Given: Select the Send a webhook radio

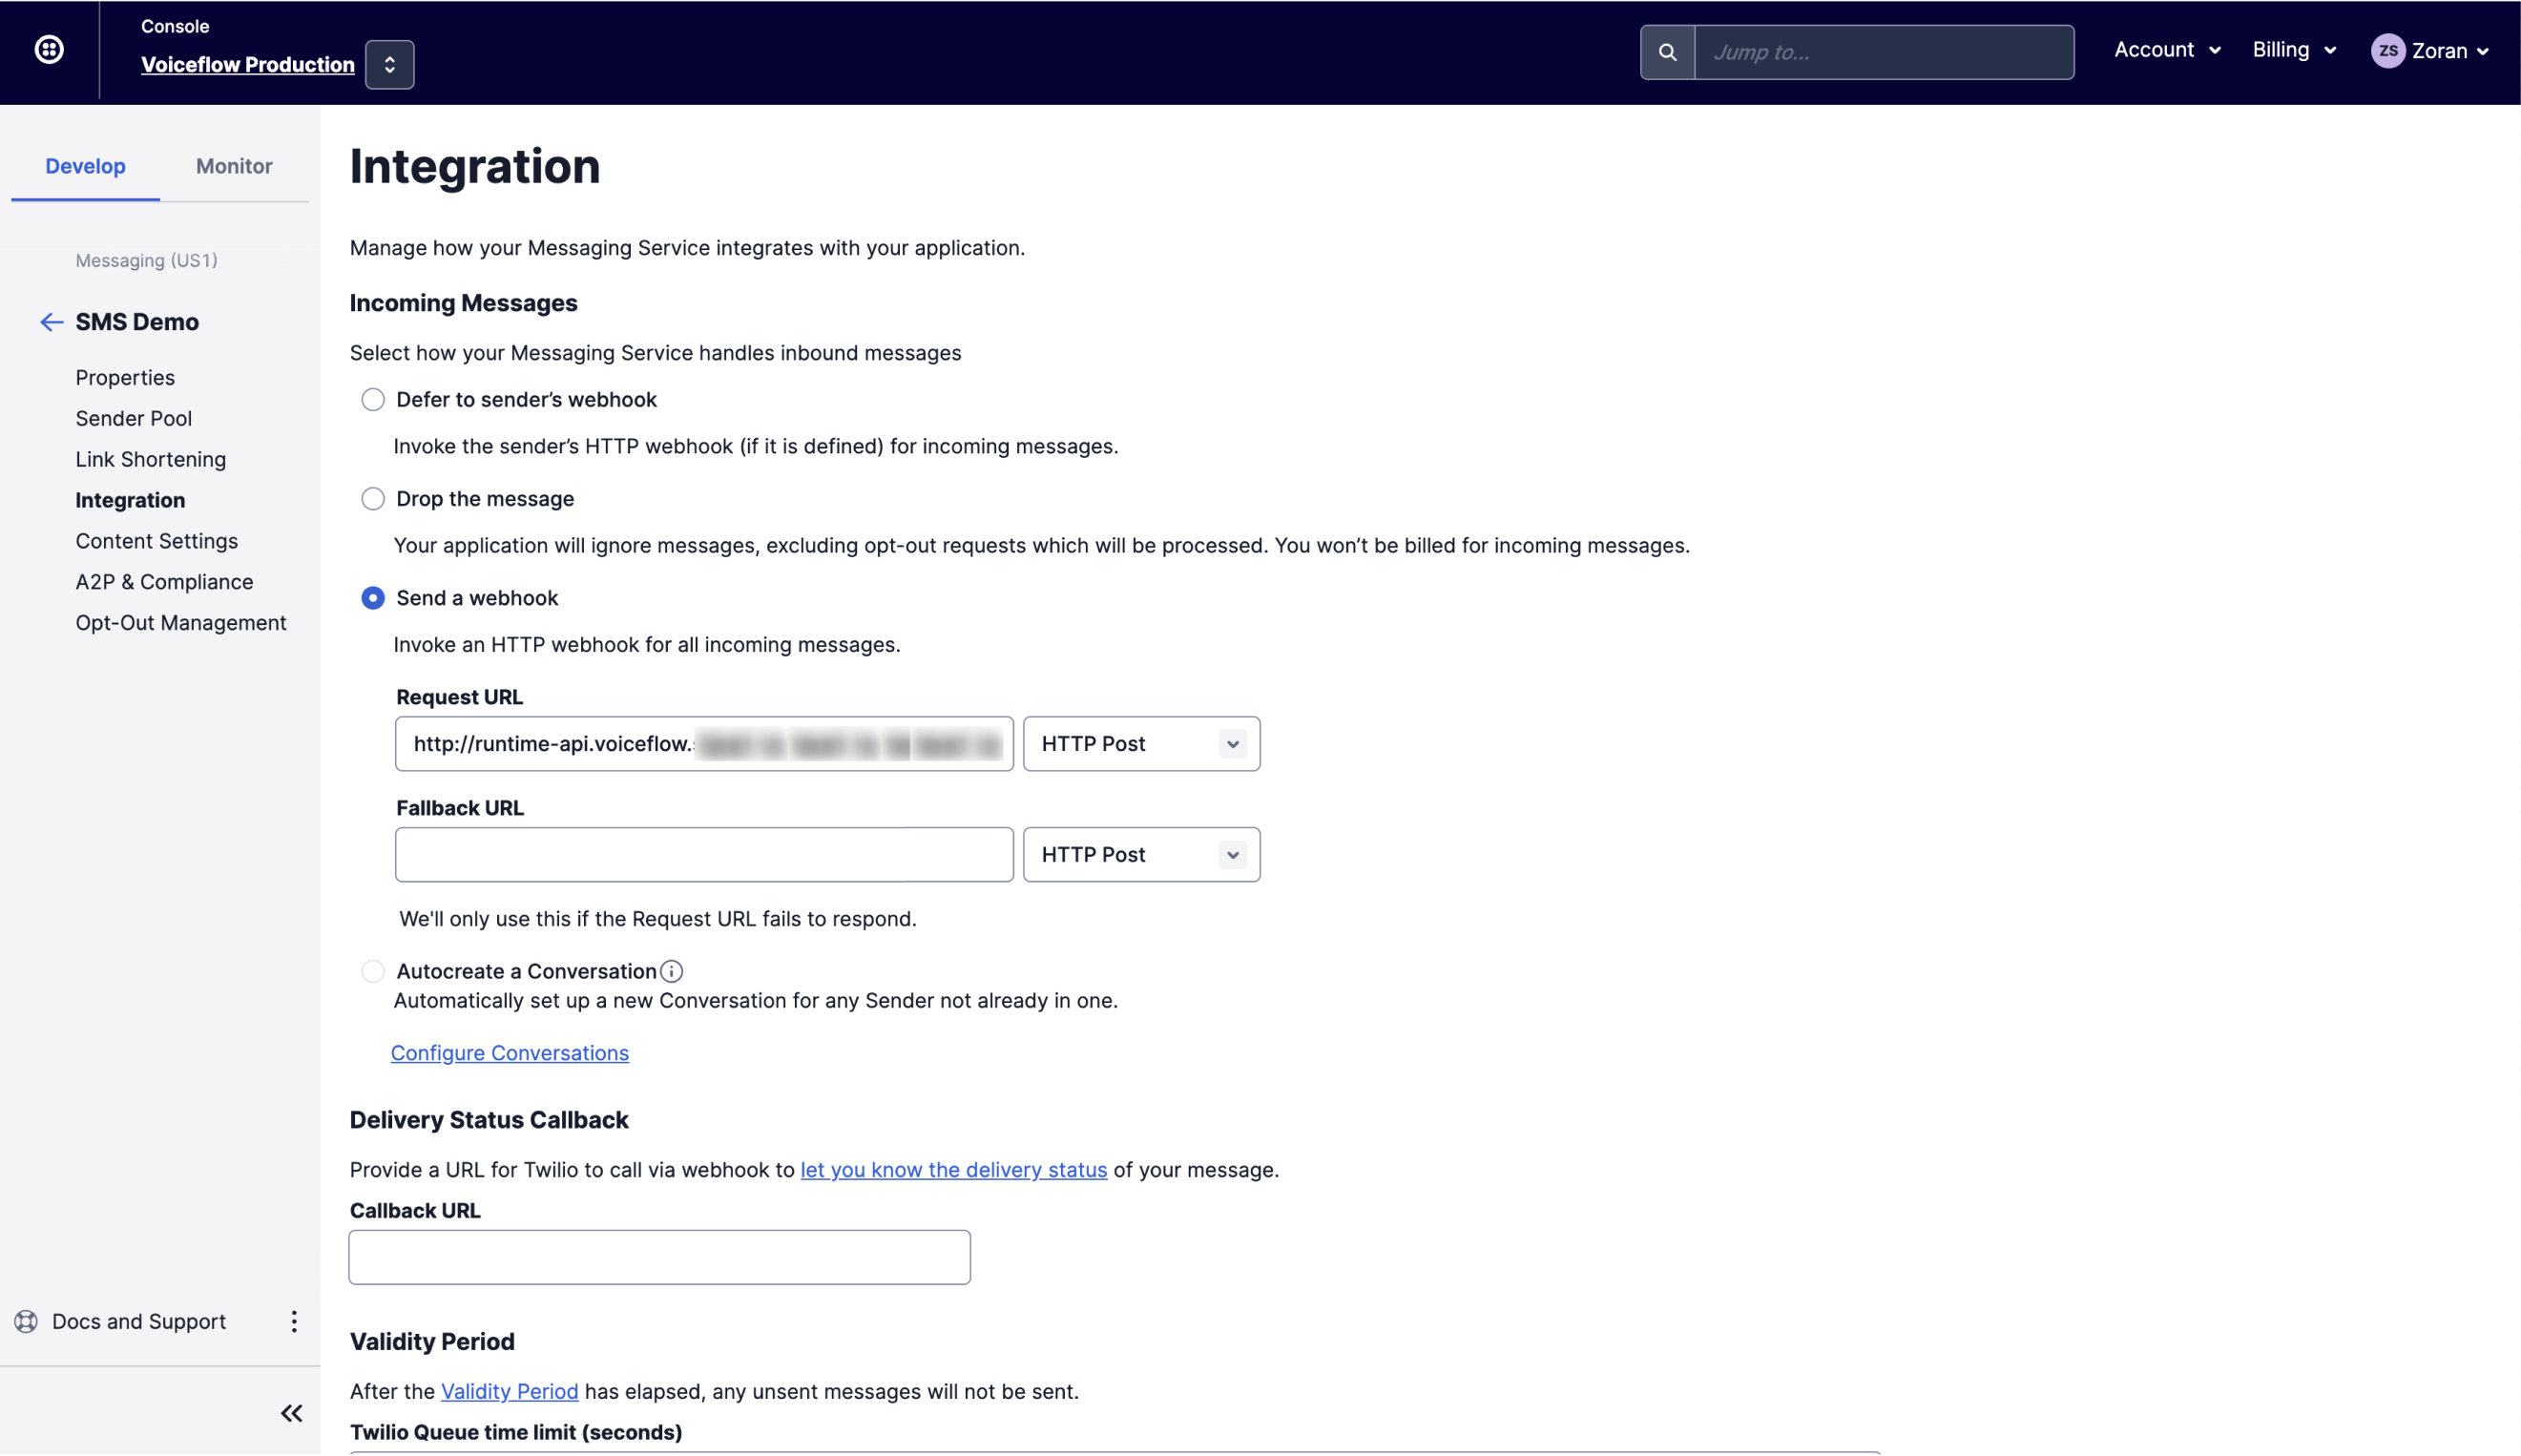Looking at the screenshot, I should tap(373, 598).
